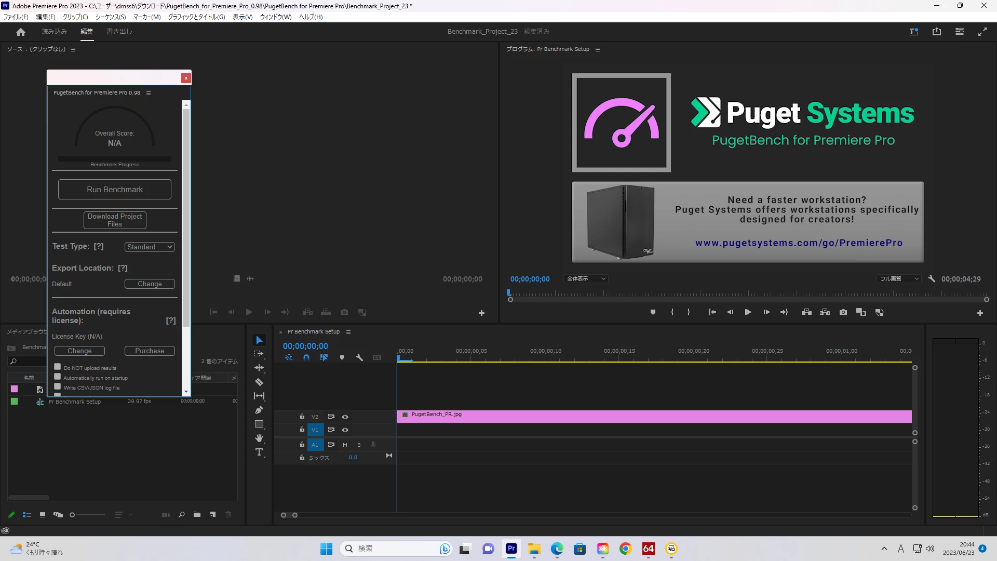Image resolution: width=997 pixels, height=561 pixels.
Task: Enable Automatically run on startup checkbox
Action: pyautogui.click(x=58, y=377)
